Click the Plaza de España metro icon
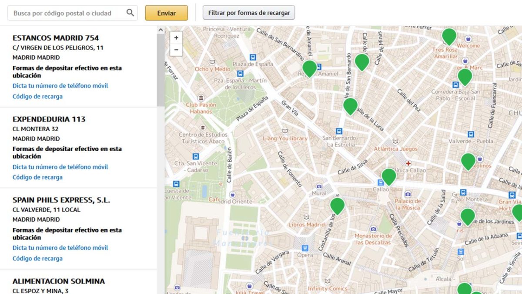Viewport: 522px width, 294px height. click(x=253, y=57)
